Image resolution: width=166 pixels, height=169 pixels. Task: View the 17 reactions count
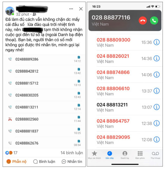click(x=11, y=153)
